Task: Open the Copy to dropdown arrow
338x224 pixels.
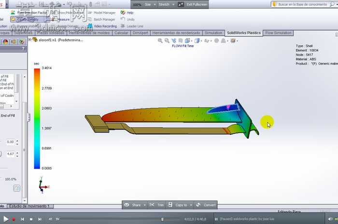Action: pyautogui.click(x=191, y=205)
